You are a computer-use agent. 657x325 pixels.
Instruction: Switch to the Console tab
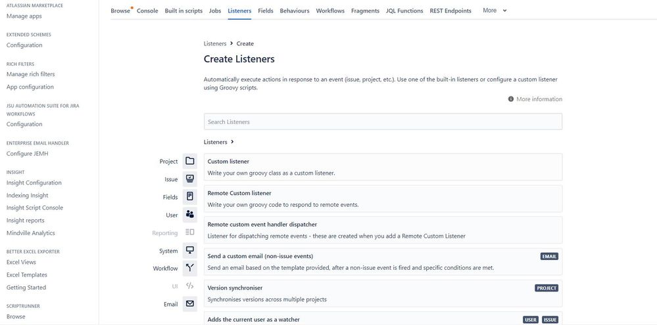147,11
